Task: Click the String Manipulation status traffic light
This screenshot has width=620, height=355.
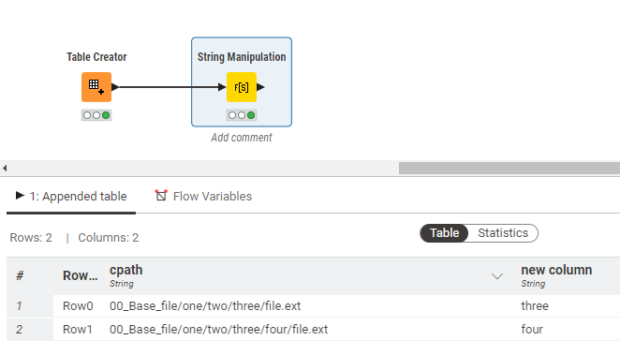Action: [242, 115]
